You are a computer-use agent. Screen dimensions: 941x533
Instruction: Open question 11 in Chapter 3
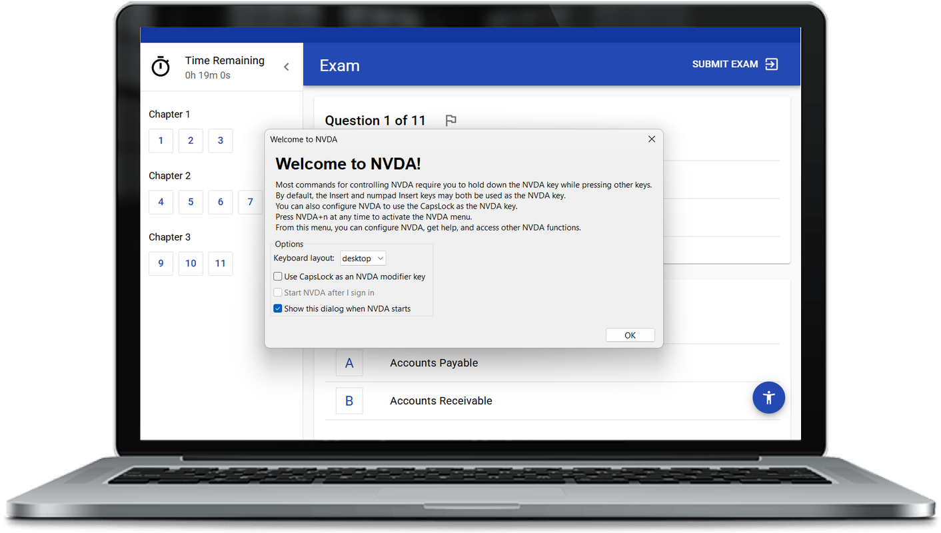pos(221,263)
